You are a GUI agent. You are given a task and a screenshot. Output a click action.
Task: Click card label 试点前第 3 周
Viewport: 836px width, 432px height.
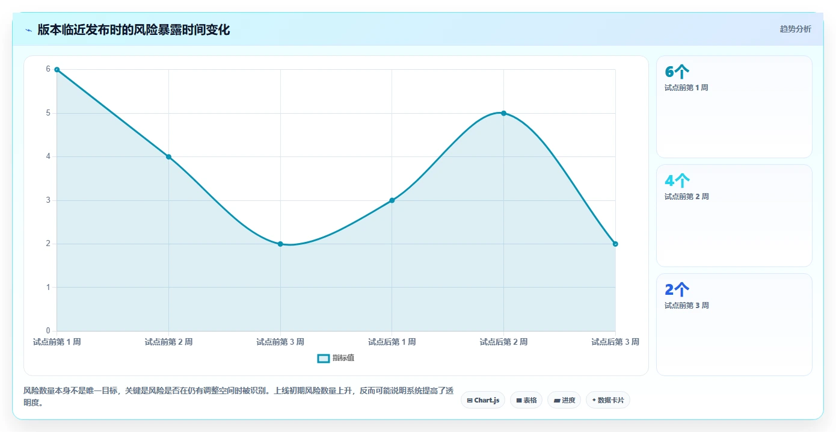pos(686,306)
